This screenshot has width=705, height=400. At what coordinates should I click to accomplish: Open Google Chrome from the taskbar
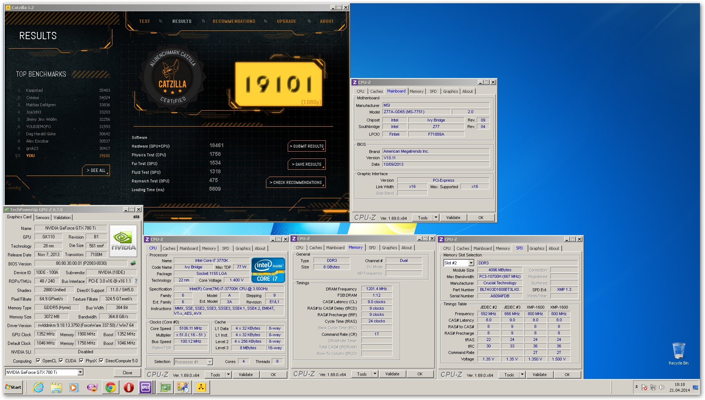pyautogui.click(x=111, y=387)
